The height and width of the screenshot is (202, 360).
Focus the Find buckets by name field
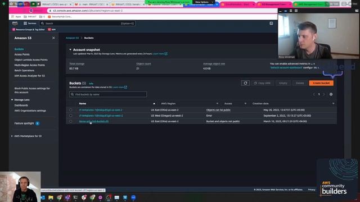click(108, 94)
